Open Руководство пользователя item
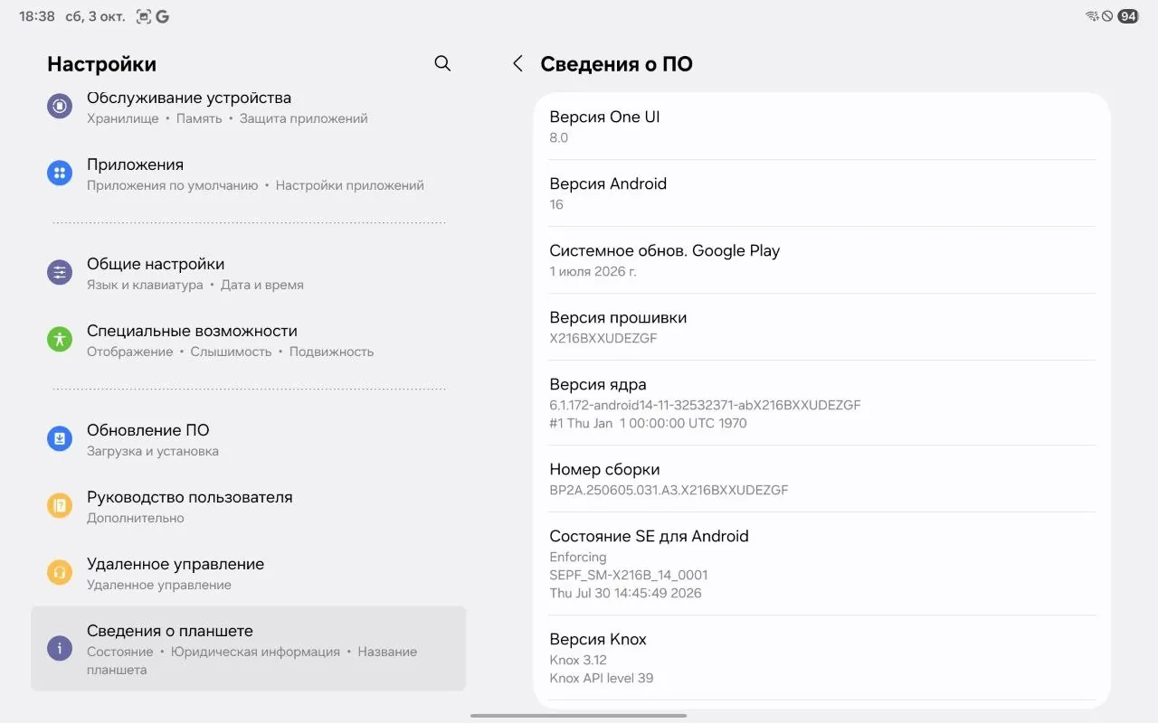 coord(248,506)
